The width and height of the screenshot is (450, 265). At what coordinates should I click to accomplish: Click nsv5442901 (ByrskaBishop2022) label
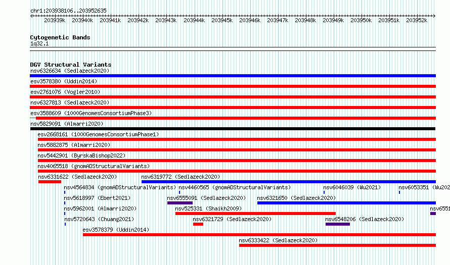(x=81, y=155)
